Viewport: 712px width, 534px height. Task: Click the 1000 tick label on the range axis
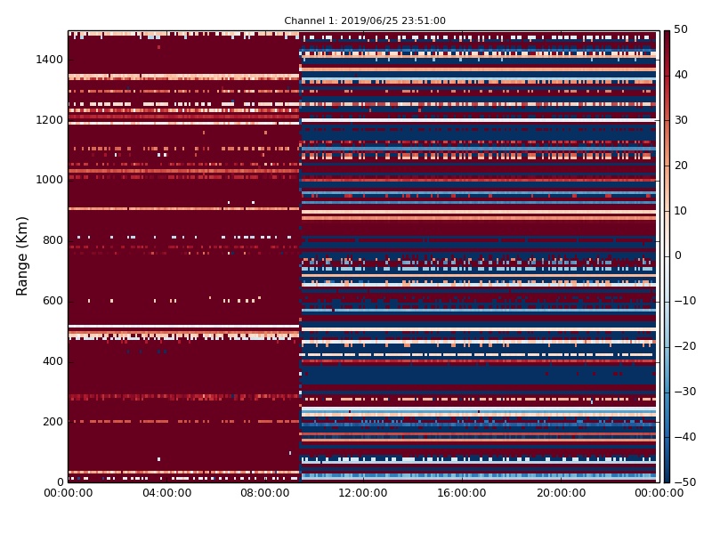pos(49,180)
